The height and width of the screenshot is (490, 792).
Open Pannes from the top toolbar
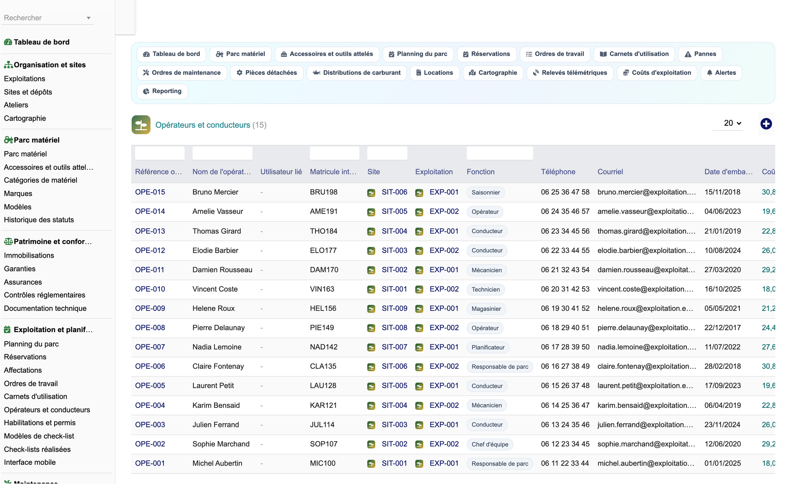pyautogui.click(x=700, y=54)
